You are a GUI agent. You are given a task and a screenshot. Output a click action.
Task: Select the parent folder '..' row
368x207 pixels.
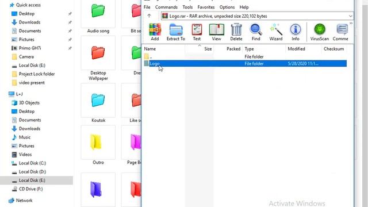coord(245,56)
